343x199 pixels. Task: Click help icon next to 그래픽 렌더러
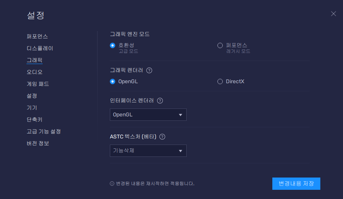[149, 71]
